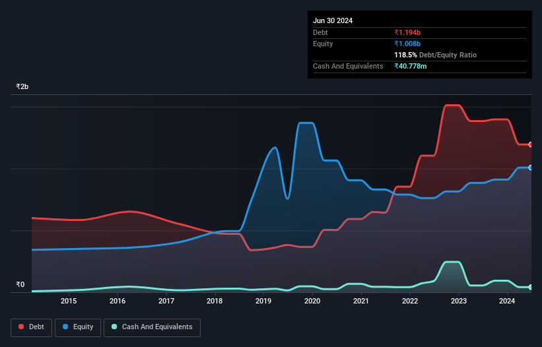Click the 2024 x-axis label
Image resolution: width=542 pixels, height=347 pixels.
pos(507,301)
